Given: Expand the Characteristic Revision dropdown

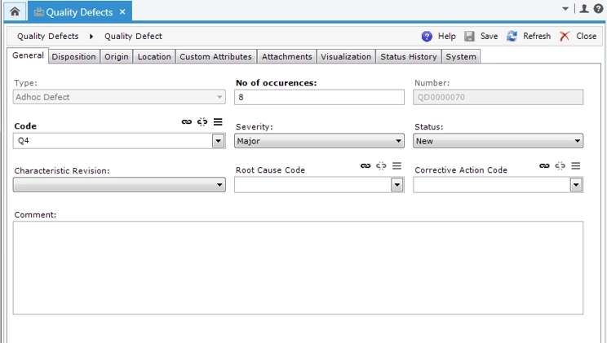Looking at the screenshot, I should [x=220, y=185].
